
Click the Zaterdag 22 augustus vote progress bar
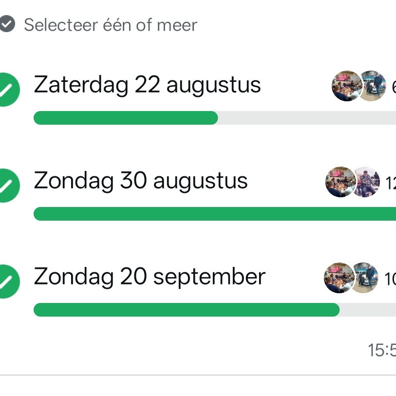[x=214, y=118]
